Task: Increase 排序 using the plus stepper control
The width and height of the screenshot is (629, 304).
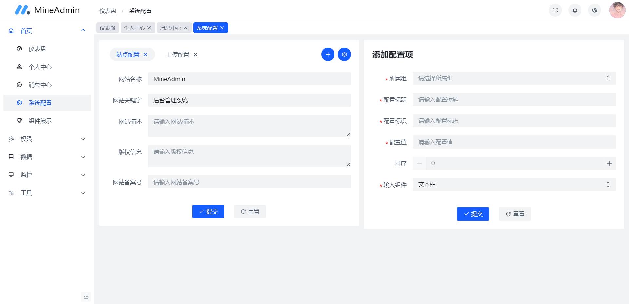Action: click(609, 163)
